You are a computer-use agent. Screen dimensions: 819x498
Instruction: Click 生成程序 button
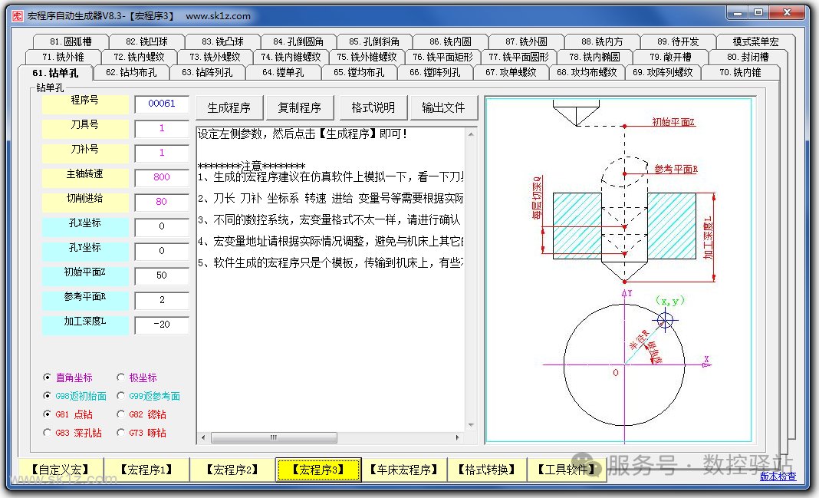coord(229,107)
